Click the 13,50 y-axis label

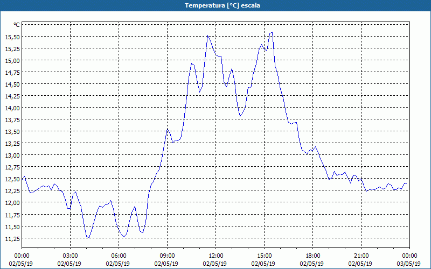pyautogui.click(x=12, y=131)
